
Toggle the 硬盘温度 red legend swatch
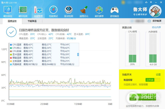click(x=11, y=58)
